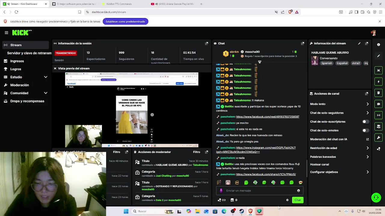The image size is (385, 216).
Task: Edit stream info with pencil in panel header
Action: (x=359, y=43)
